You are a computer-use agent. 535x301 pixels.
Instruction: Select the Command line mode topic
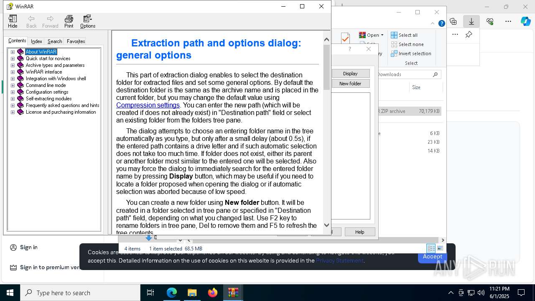coord(46,85)
